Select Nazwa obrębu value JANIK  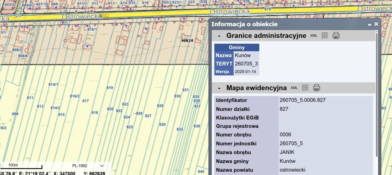point(287,152)
